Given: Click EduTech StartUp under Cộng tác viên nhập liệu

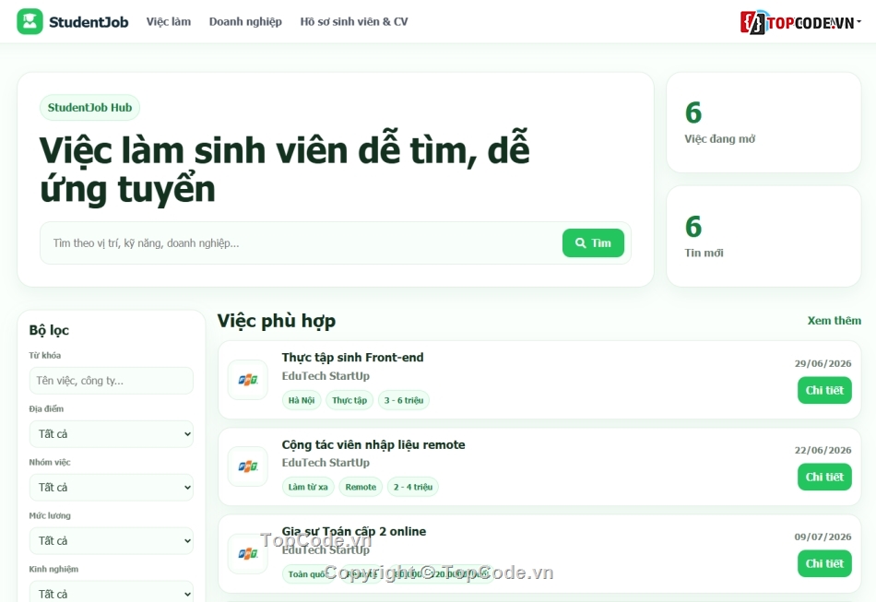Looking at the screenshot, I should tap(326, 463).
